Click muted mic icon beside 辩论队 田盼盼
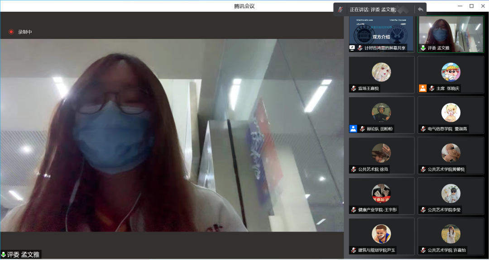 click(362, 128)
